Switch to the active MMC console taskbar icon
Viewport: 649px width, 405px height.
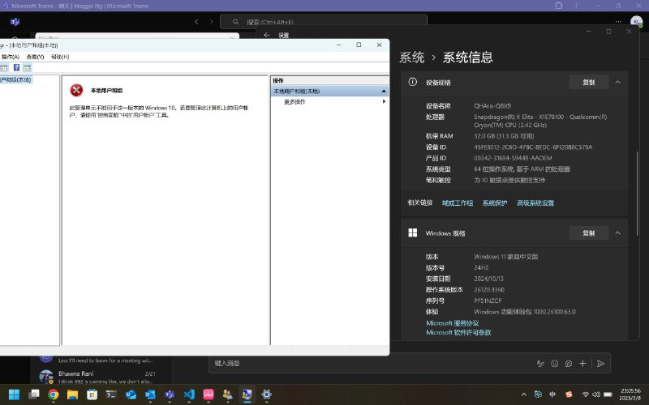[247, 394]
